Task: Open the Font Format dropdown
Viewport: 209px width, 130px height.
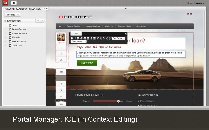Action: coord(119,38)
